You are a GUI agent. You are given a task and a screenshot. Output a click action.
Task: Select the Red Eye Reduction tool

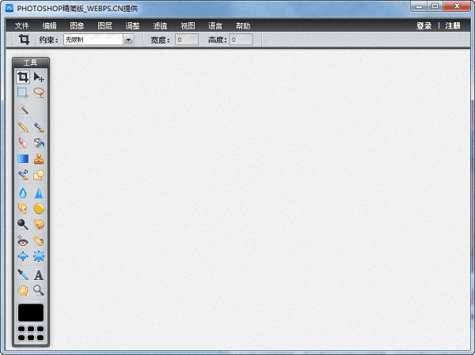click(23, 240)
